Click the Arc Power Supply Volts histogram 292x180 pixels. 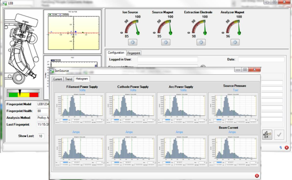pos(182,108)
